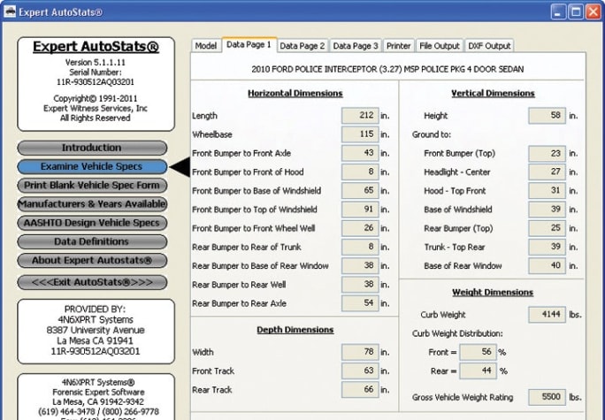Click the Expert AutoStats title bar icon

click(x=11, y=11)
